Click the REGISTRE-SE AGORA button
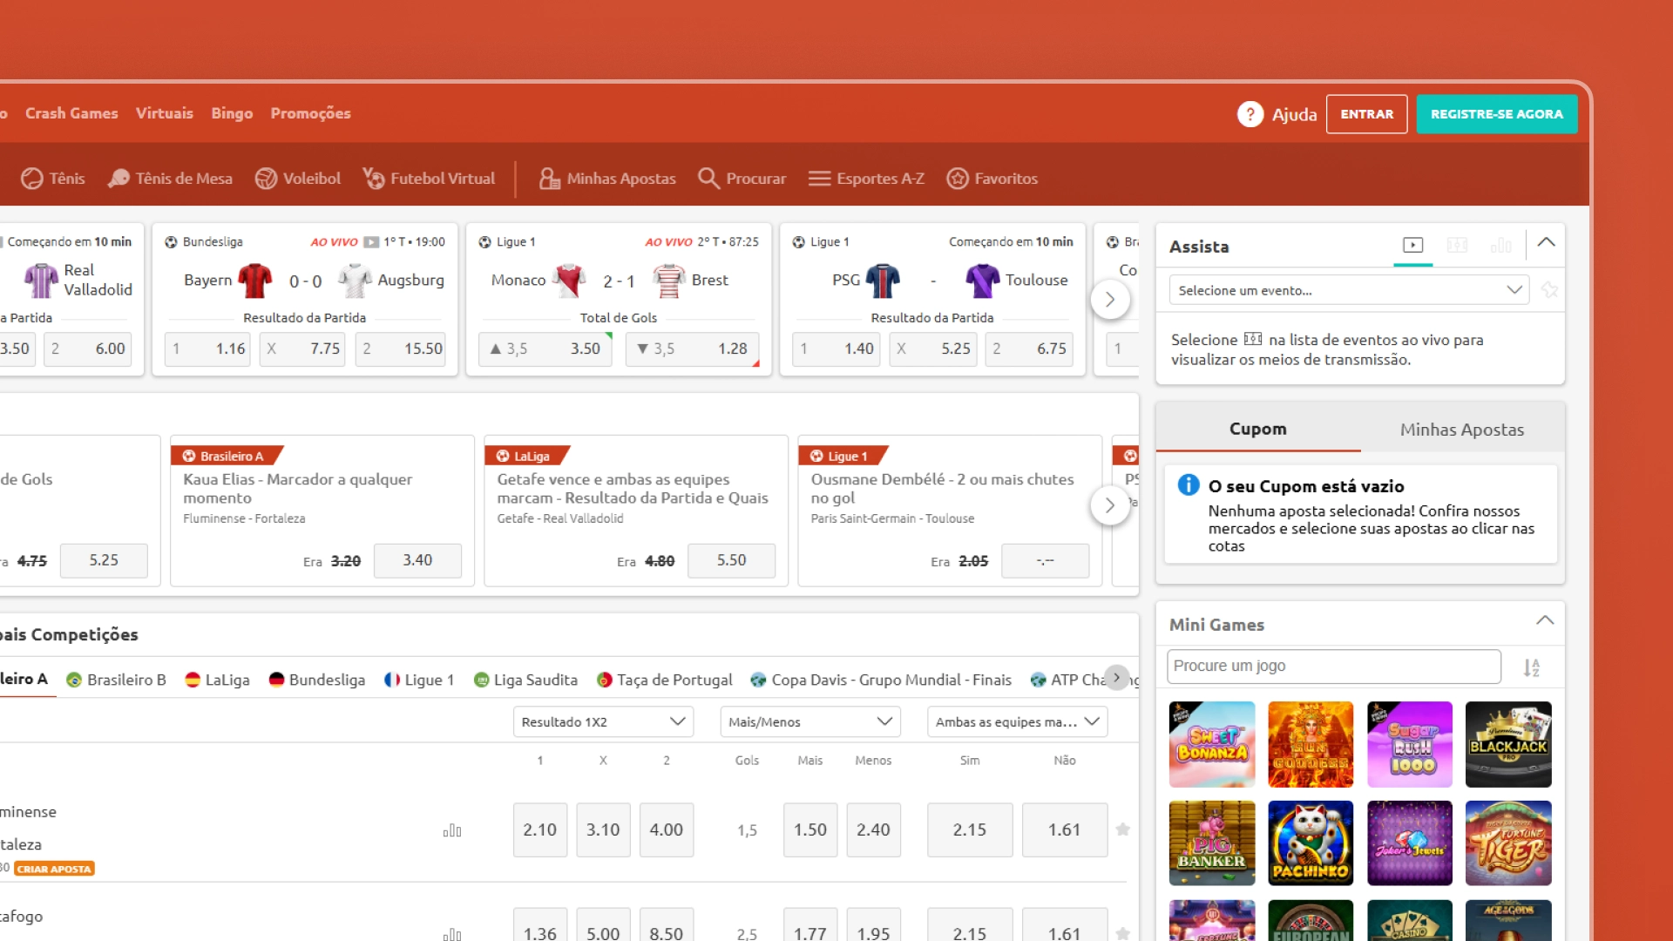Screen dimensions: 1673x941 pos(1496,114)
